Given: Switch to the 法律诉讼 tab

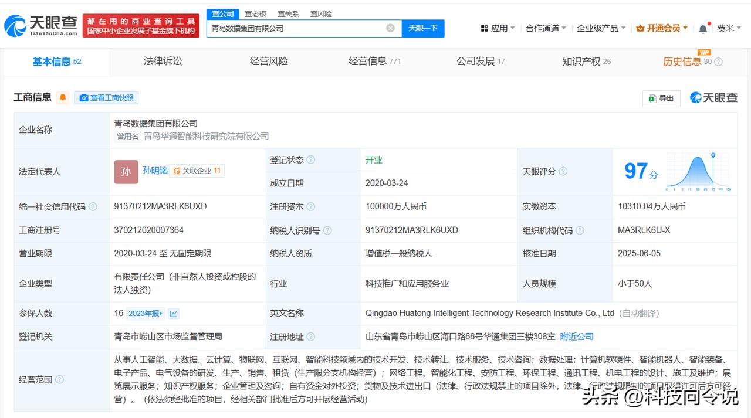Looking at the screenshot, I should (163, 62).
